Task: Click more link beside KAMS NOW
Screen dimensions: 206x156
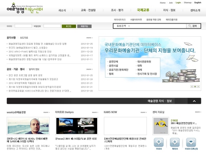Action: pos(144,112)
